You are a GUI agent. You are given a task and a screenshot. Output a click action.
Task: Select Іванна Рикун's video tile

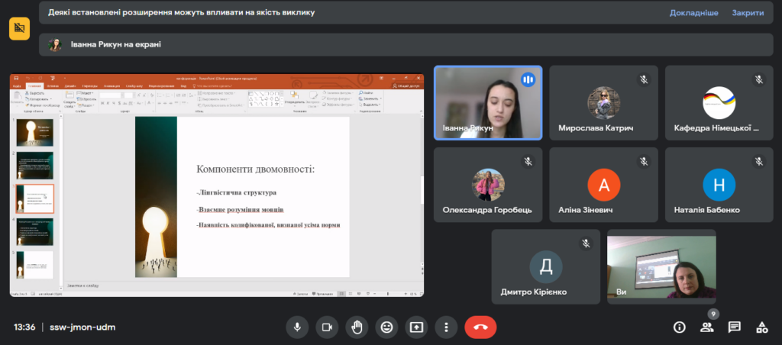[488, 102]
